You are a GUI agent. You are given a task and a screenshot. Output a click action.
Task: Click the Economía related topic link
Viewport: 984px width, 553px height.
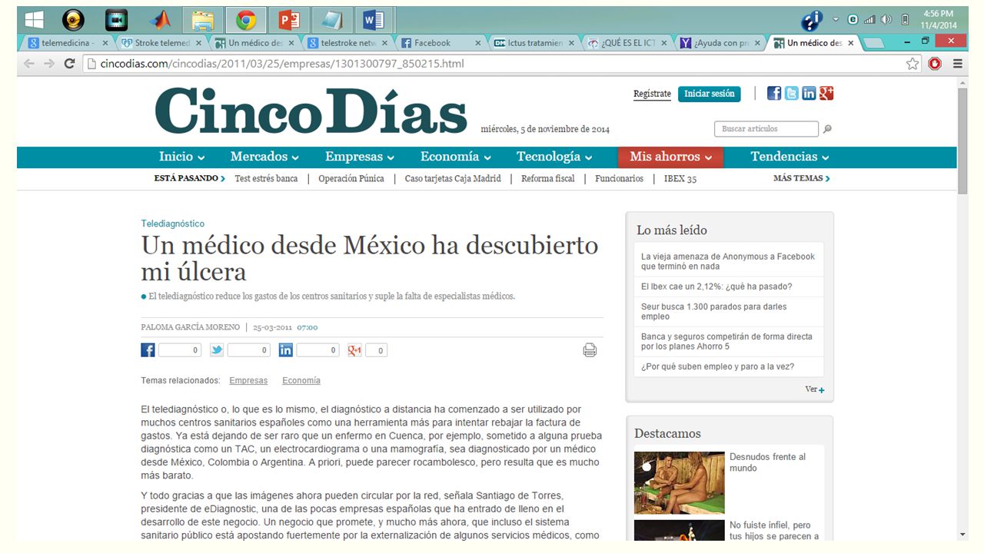[x=301, y=381]
